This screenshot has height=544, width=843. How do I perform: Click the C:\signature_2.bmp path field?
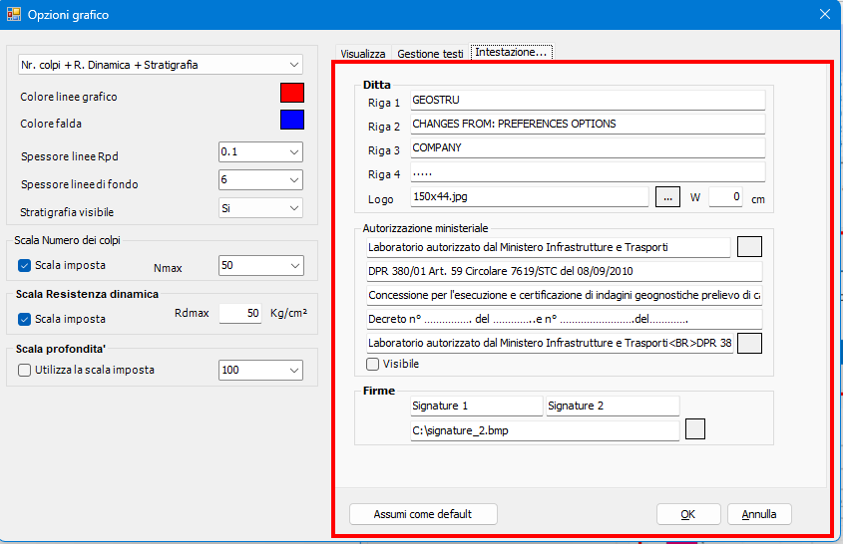coord(545,430)
